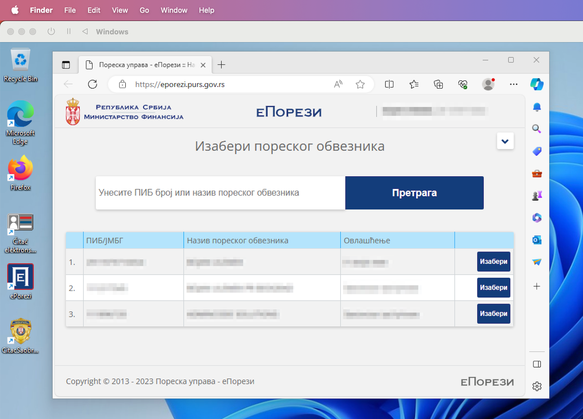This screenshot has width=583, height=419.
Task: Click the Edge tab actions menu icon
Action: 66,65
